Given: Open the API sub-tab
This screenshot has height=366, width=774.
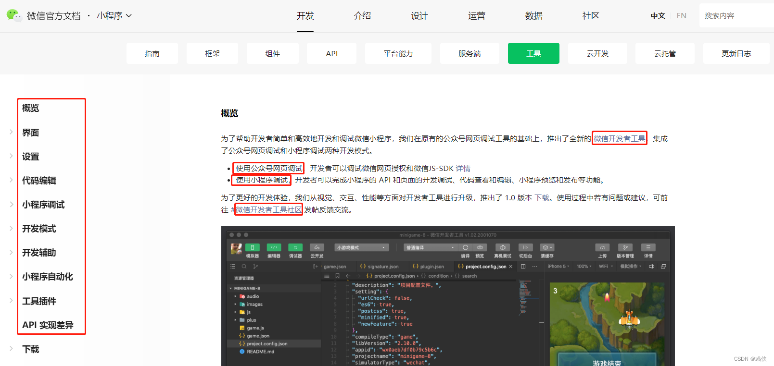Looking at the screenshot, I should pos(331,53).
